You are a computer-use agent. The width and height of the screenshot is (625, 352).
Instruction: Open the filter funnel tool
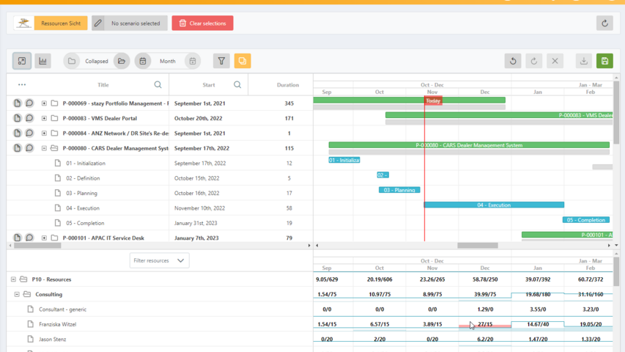point(221,62)
